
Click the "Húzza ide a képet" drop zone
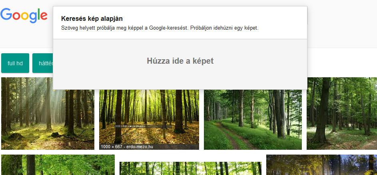coord(180,61)
